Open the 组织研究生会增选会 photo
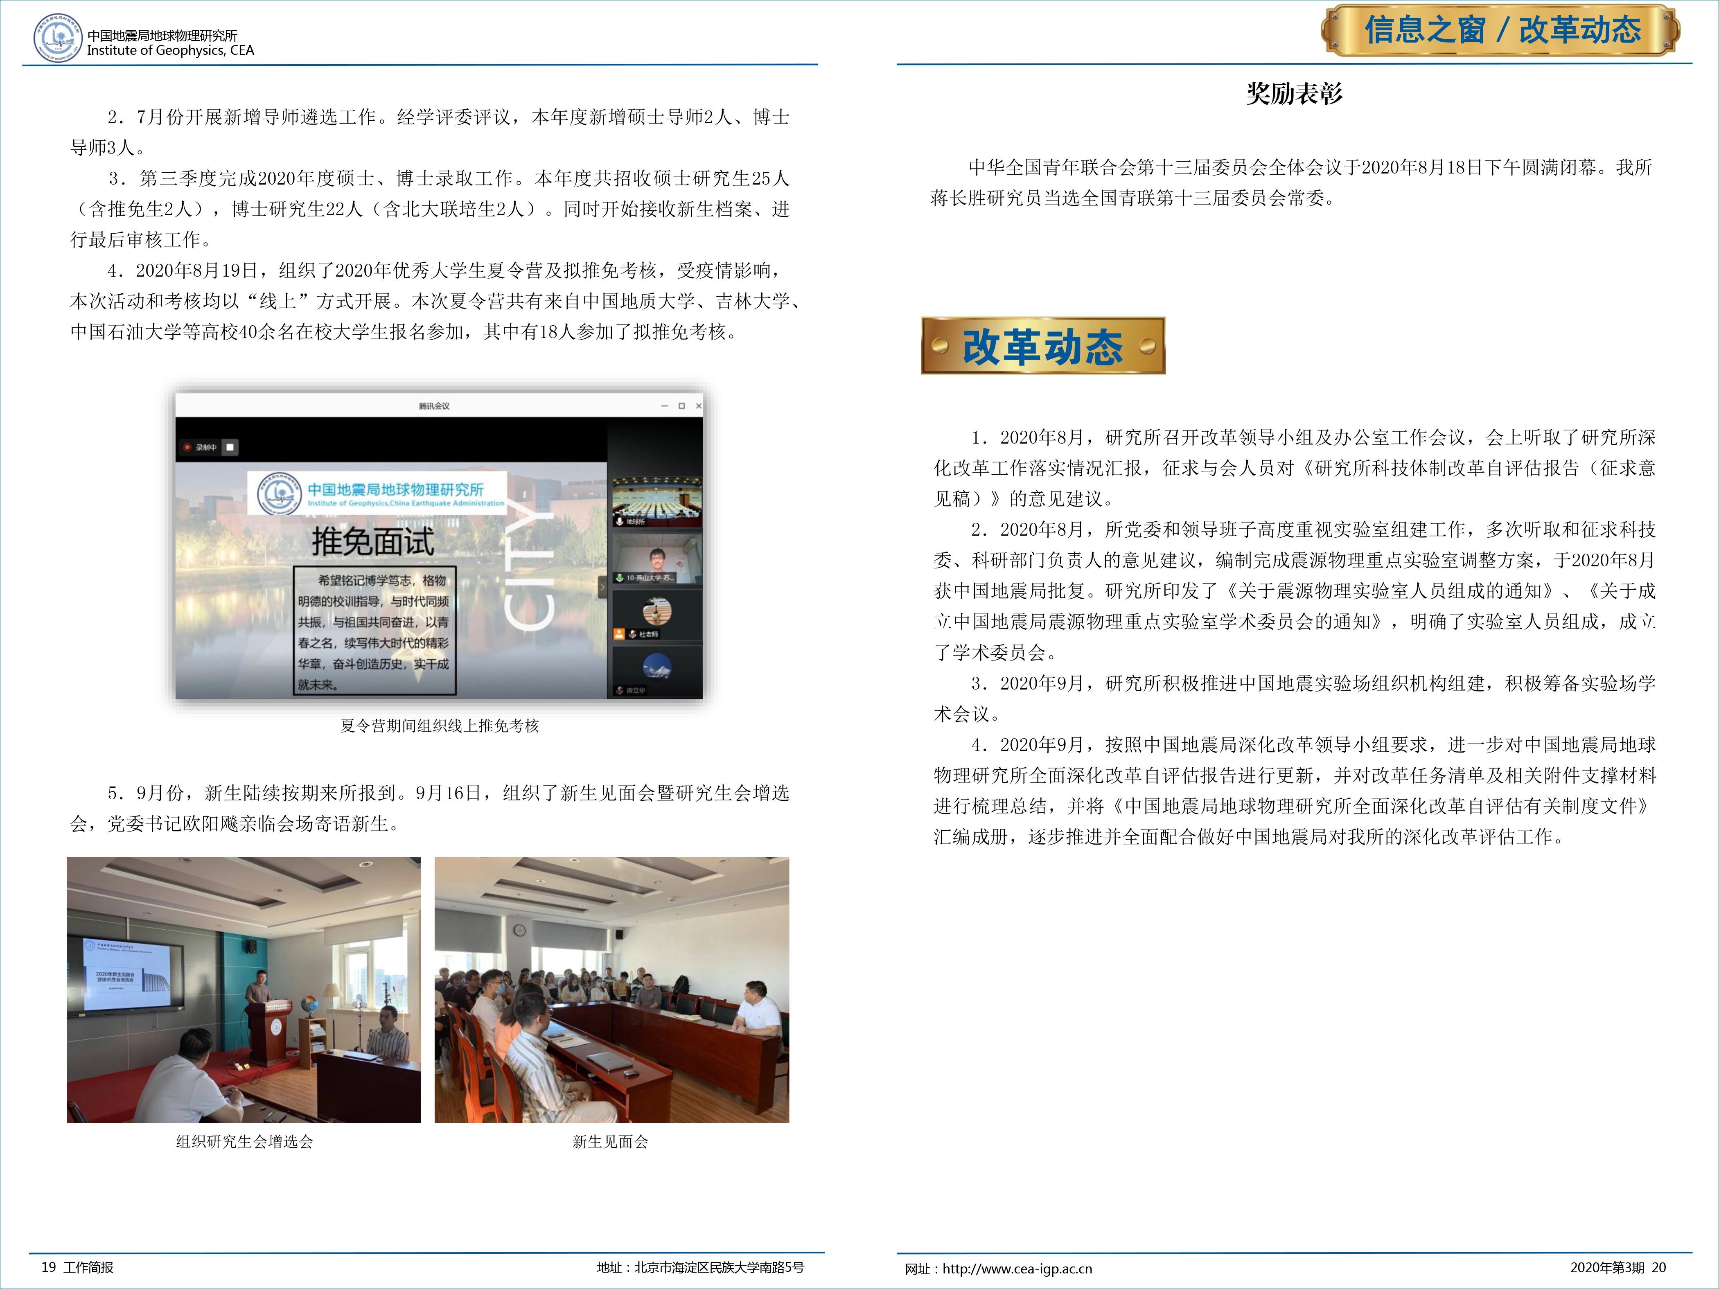 tap(244, 990)
